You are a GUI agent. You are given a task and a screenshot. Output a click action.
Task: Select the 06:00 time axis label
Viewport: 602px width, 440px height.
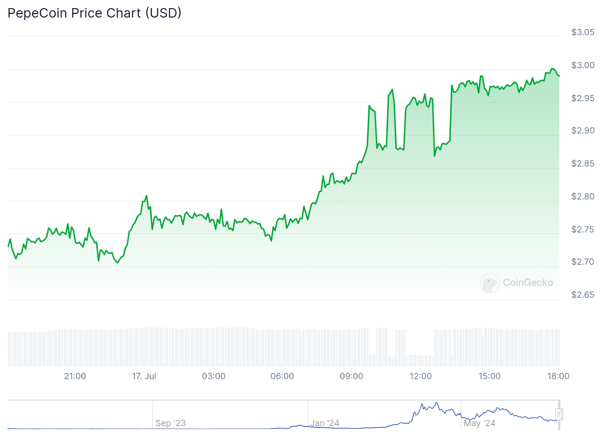pyautogui.click(x=283, y=376)
